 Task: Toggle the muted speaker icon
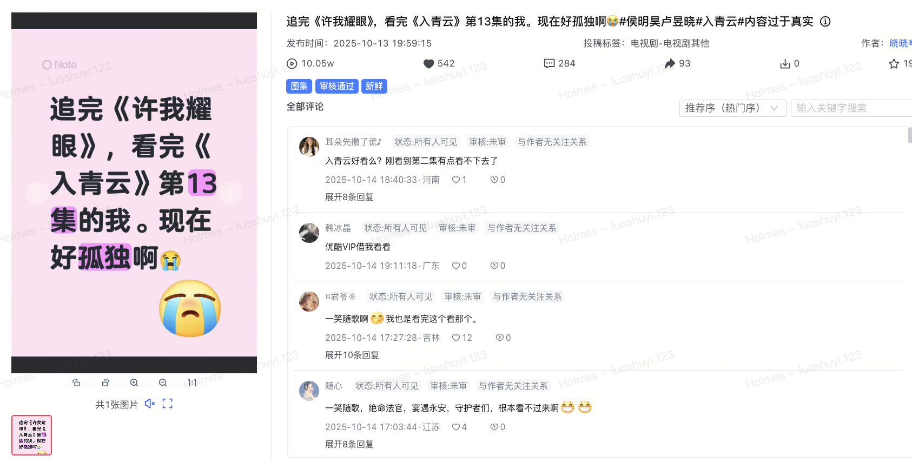(x=150, y=404)
